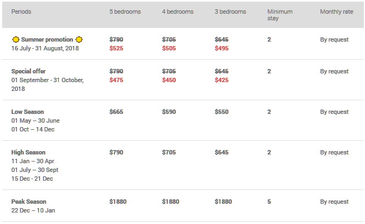
Task: Click Special offer discounted $475 price
Action: click(117, 80)
